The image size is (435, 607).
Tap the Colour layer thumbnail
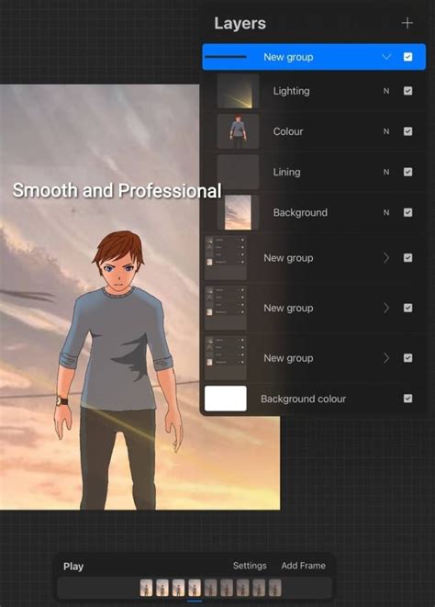click(238, 131)
